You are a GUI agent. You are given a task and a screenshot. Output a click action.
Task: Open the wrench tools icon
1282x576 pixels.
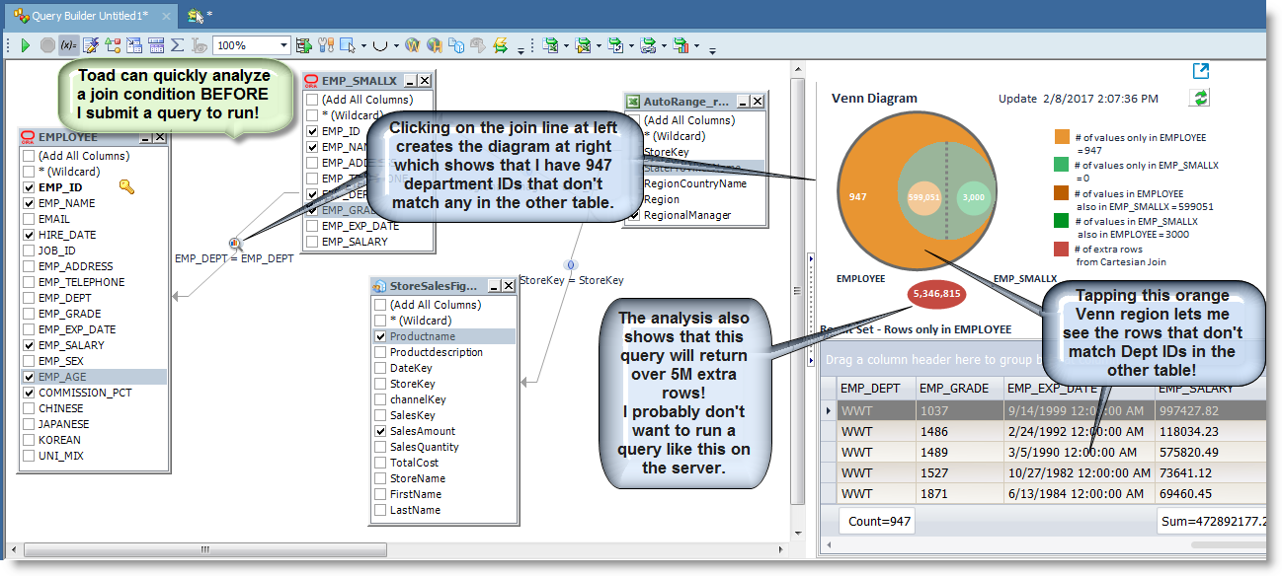[326, 45]
